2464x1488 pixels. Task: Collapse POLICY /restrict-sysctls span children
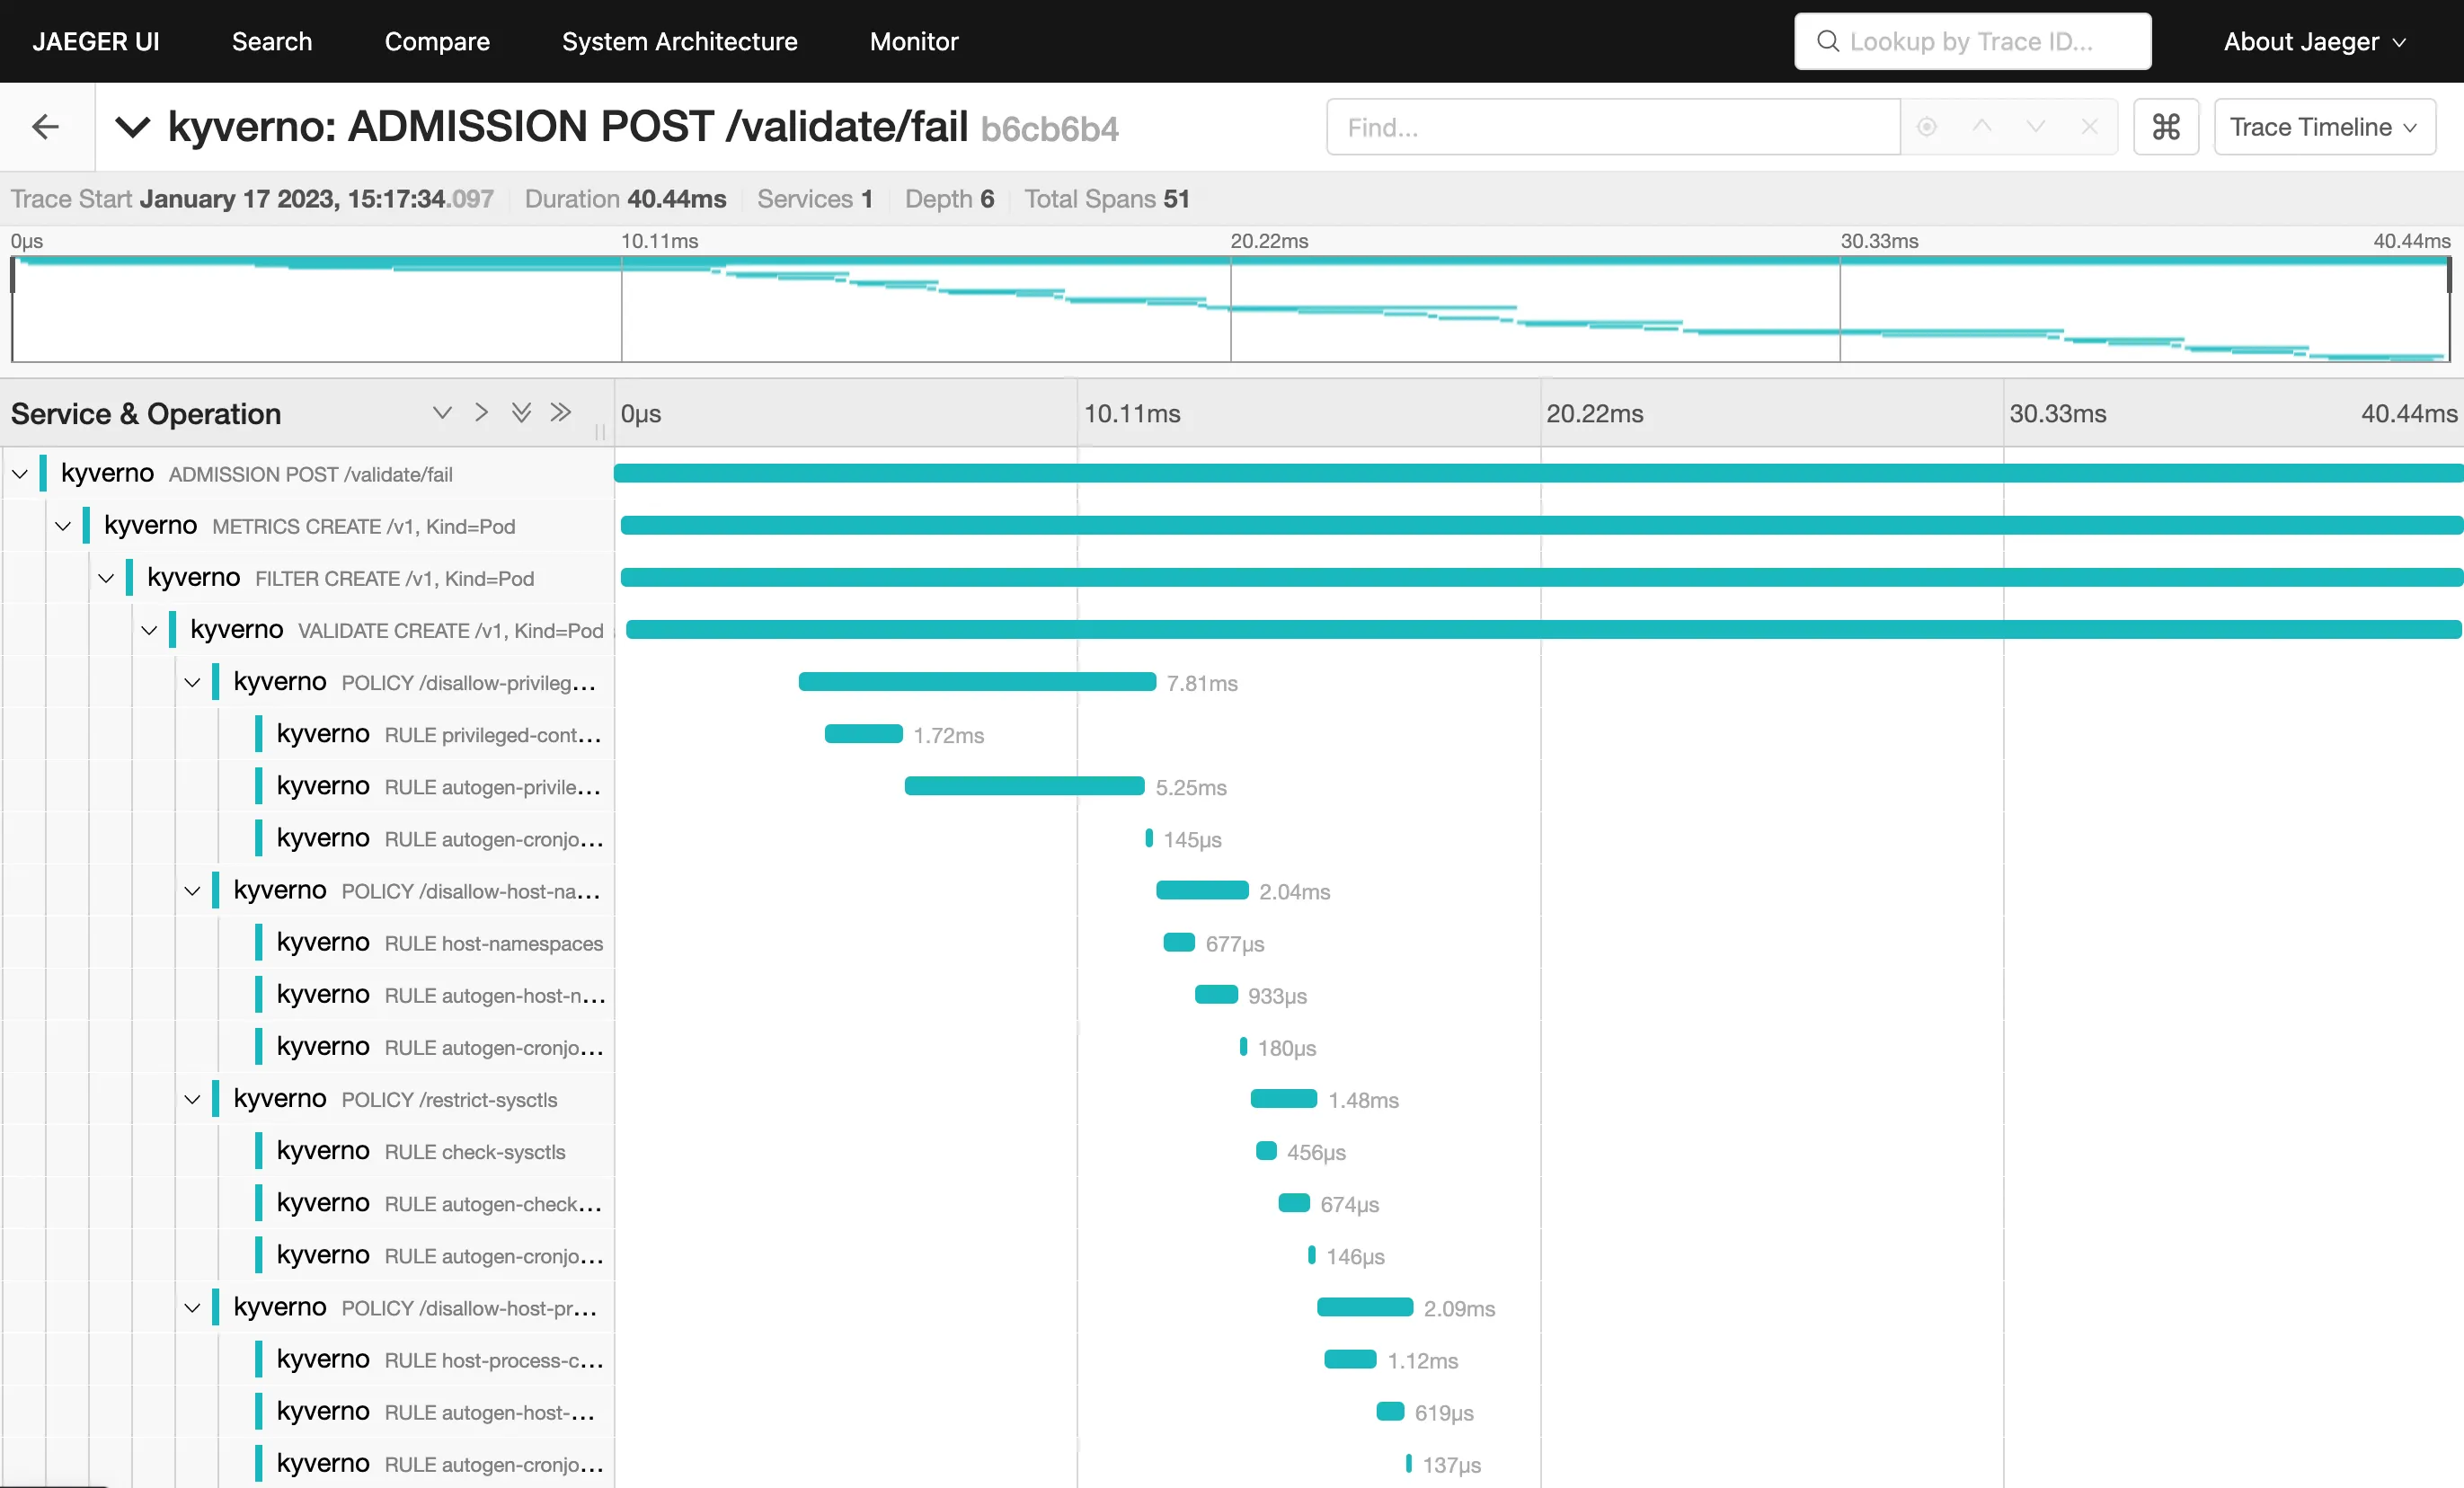pyautogui.click(x=192, y=1099)
